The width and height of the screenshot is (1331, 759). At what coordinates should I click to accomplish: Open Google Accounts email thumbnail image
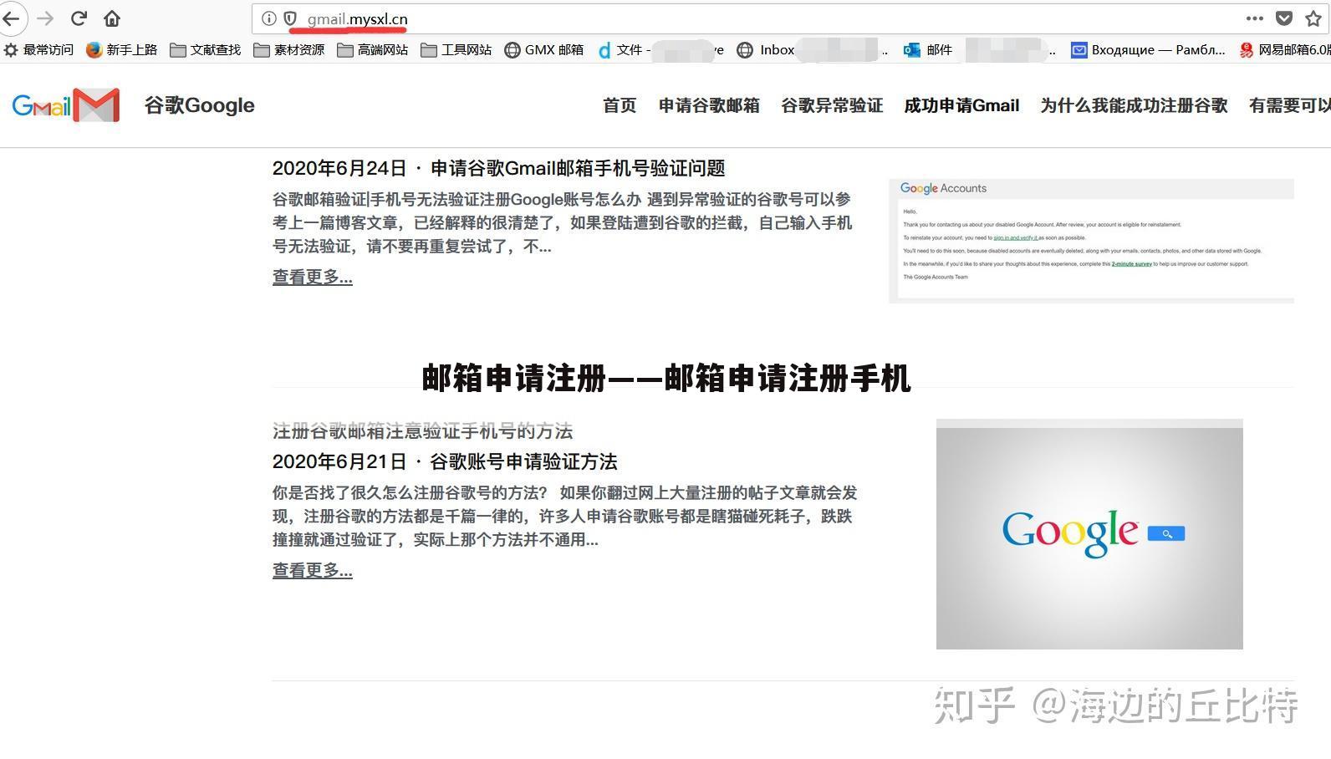[x=1091, y=241]
